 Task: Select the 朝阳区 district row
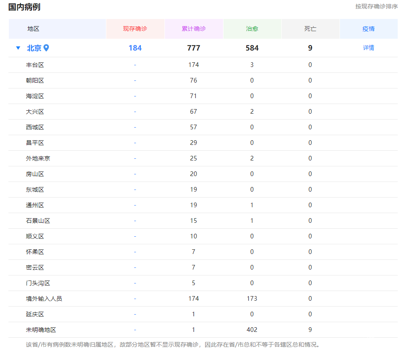[35, 80]
